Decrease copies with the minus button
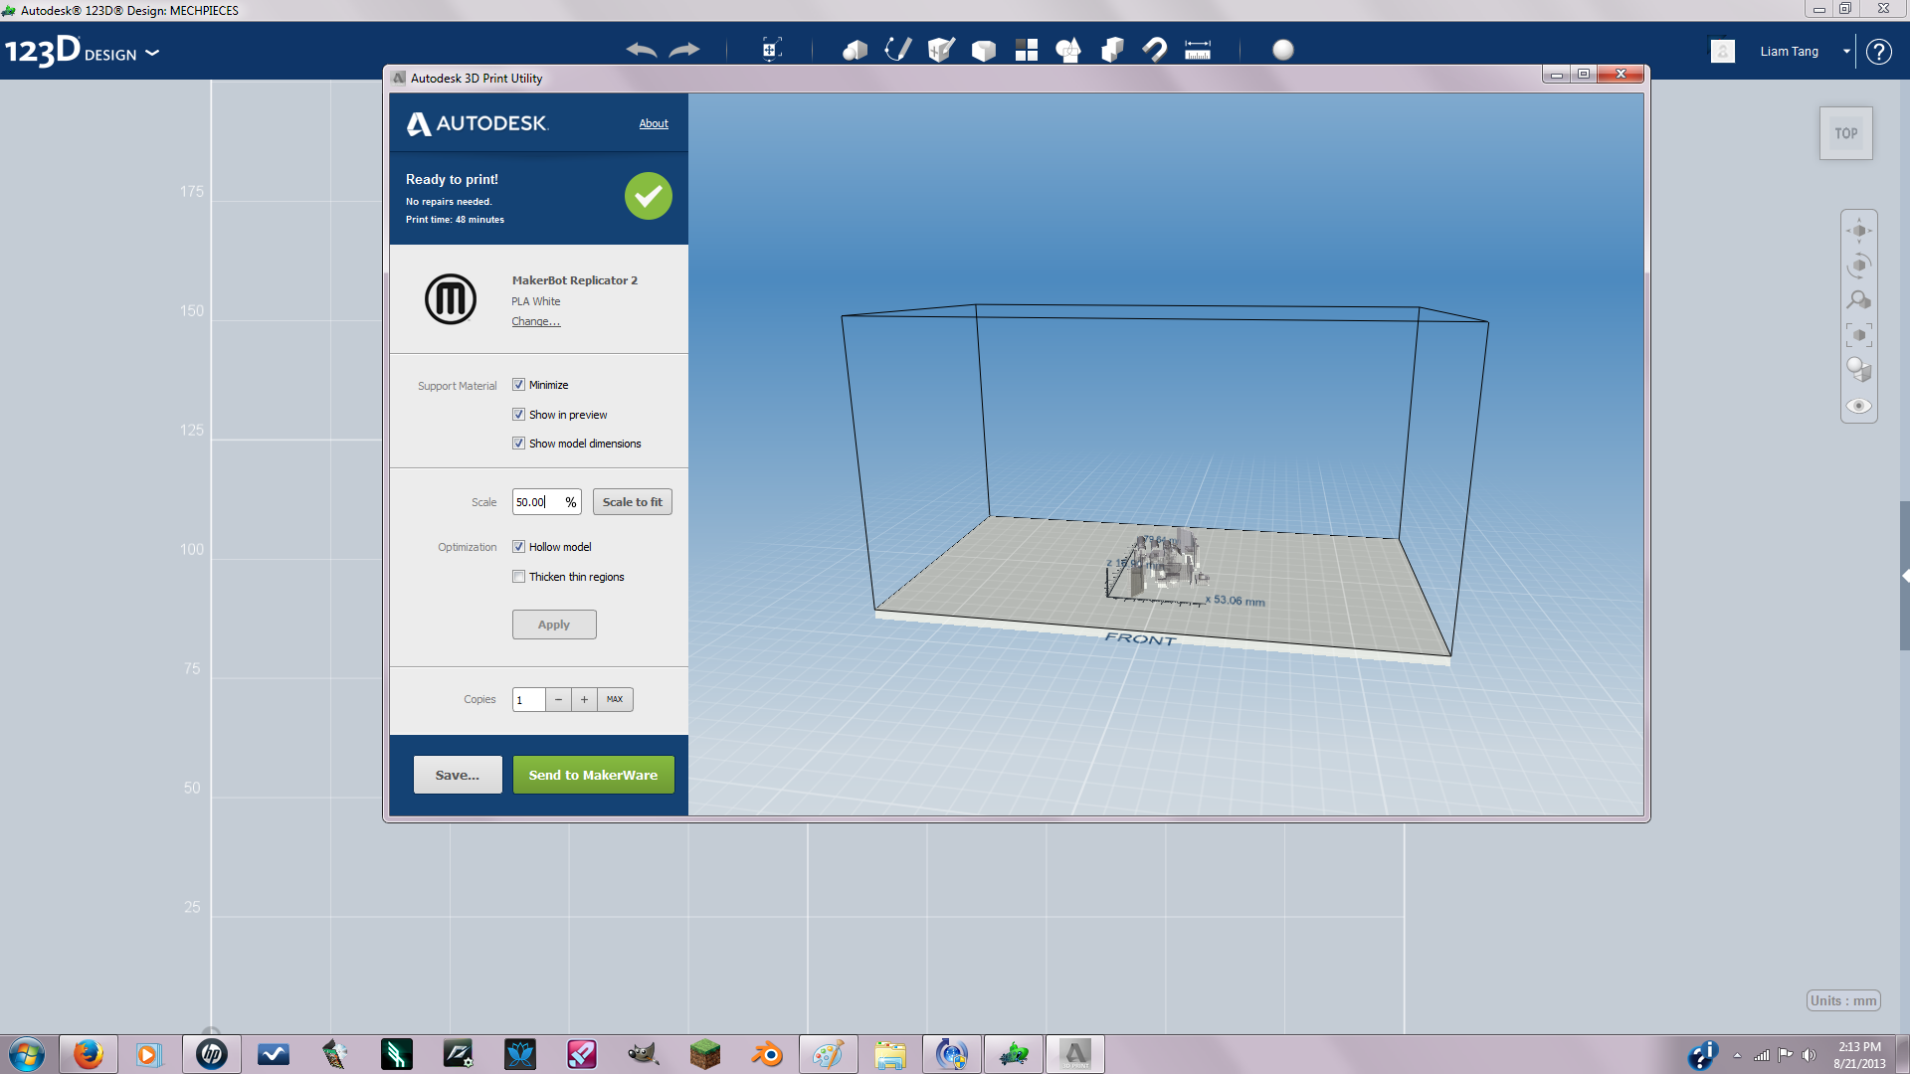Screen dimensions: 1910x1074 pyautogui.click(x=559, y=699)
